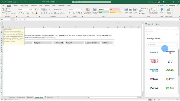Image resolution: width=180 pixels, height=101 pixels.
Task: Open the Formulas ribbon tab
Action: click(34, 6)
